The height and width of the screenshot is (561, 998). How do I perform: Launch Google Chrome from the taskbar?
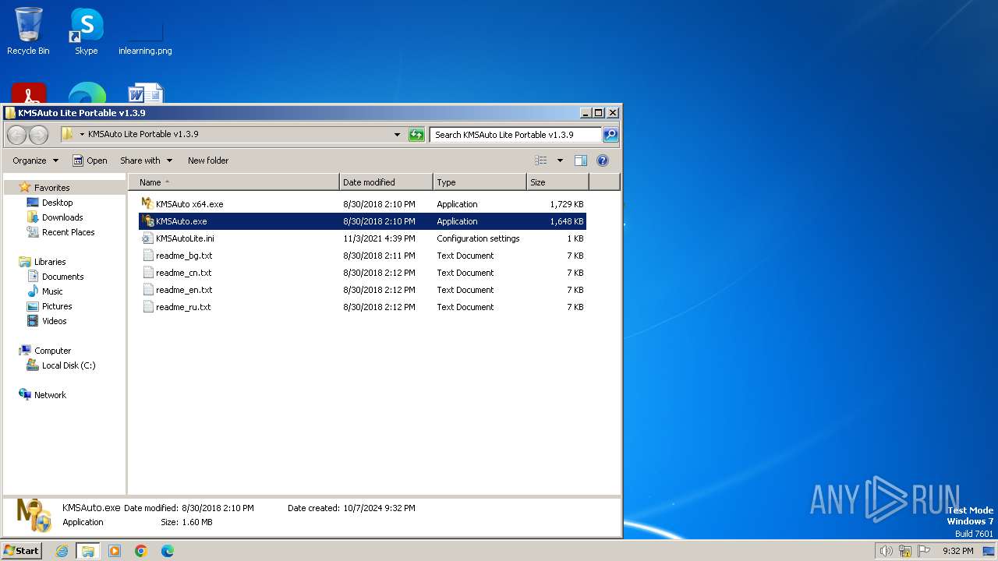[x=141, y=551]
